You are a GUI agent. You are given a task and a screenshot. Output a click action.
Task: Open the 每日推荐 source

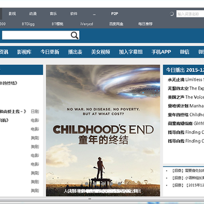(145, 24)
